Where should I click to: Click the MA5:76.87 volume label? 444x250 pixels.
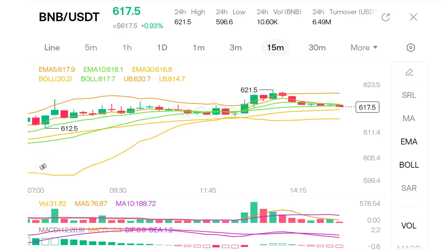[91, 203]
